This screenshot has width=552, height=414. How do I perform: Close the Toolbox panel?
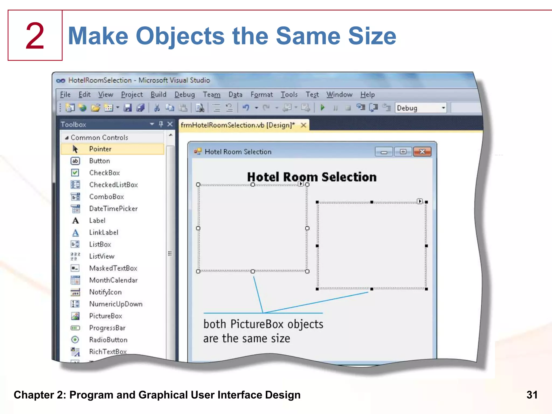point(170,124)
